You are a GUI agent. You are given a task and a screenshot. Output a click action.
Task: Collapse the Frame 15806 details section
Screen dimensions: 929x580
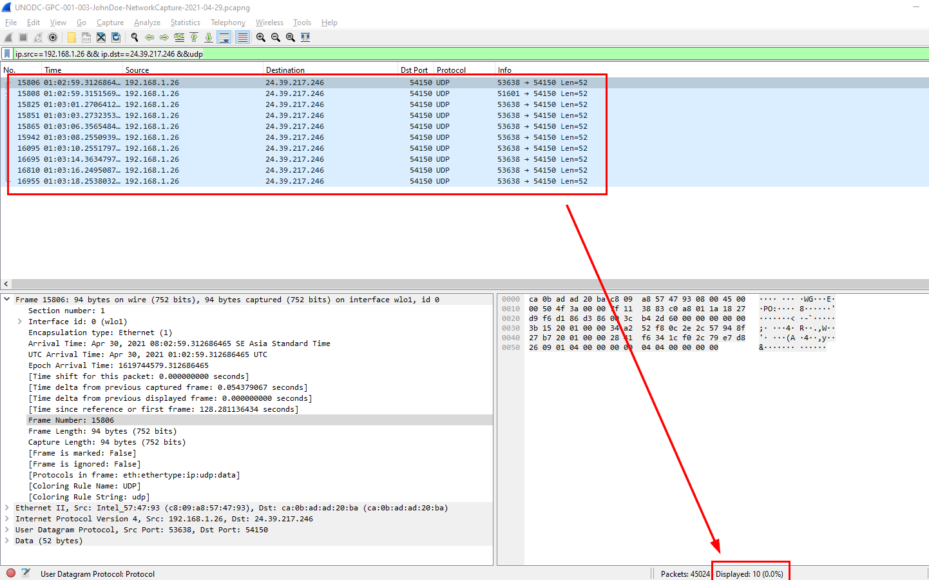pos(7,300)
